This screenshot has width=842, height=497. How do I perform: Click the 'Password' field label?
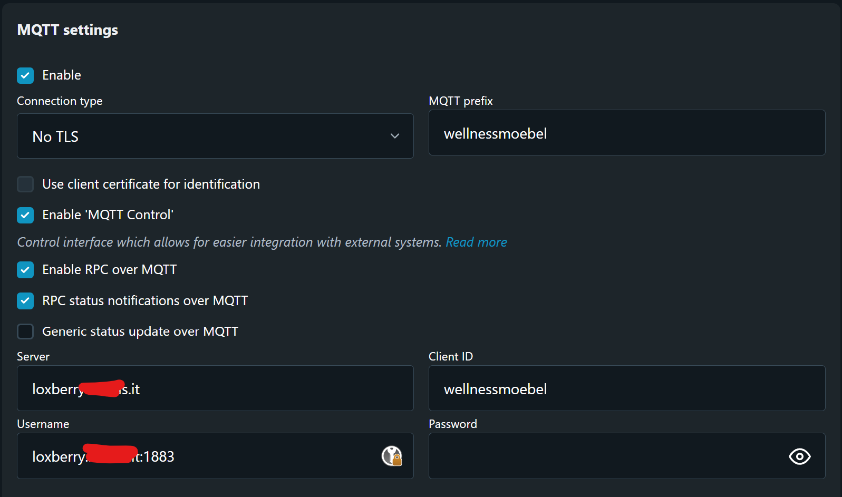coord(452,424)
